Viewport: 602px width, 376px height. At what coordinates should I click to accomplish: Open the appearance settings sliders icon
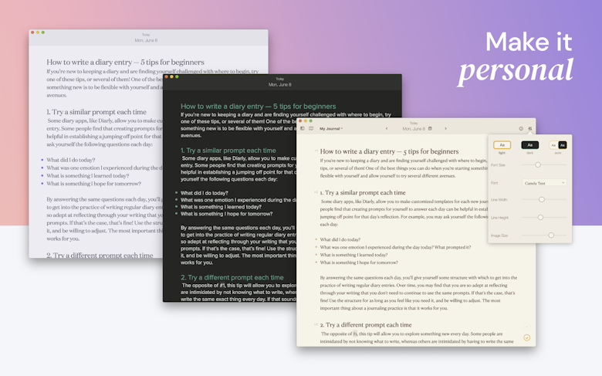tap(529, 129)
